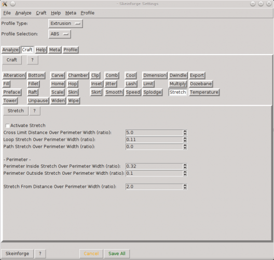Open the Analyze menu in menu bar

coord(23,13)
